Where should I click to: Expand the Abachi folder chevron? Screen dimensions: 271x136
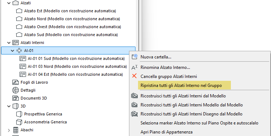[x=9, y=130]
